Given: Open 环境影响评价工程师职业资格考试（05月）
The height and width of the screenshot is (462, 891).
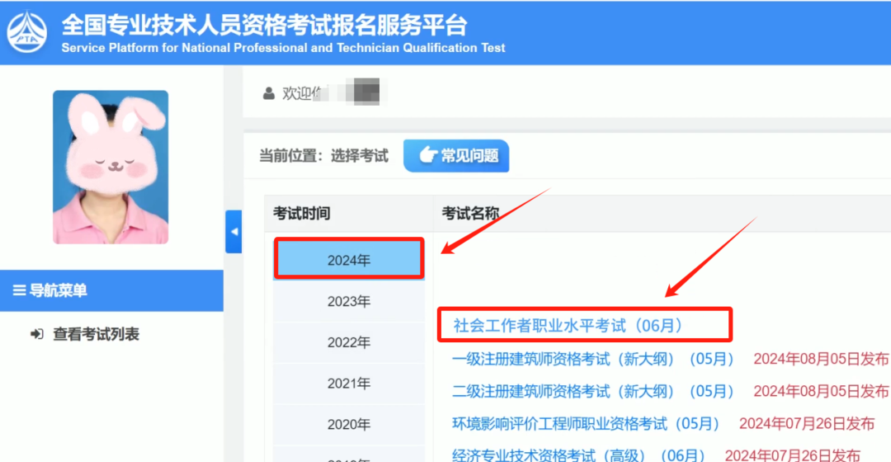Looking at the screenshot, I should pos(586,424).
